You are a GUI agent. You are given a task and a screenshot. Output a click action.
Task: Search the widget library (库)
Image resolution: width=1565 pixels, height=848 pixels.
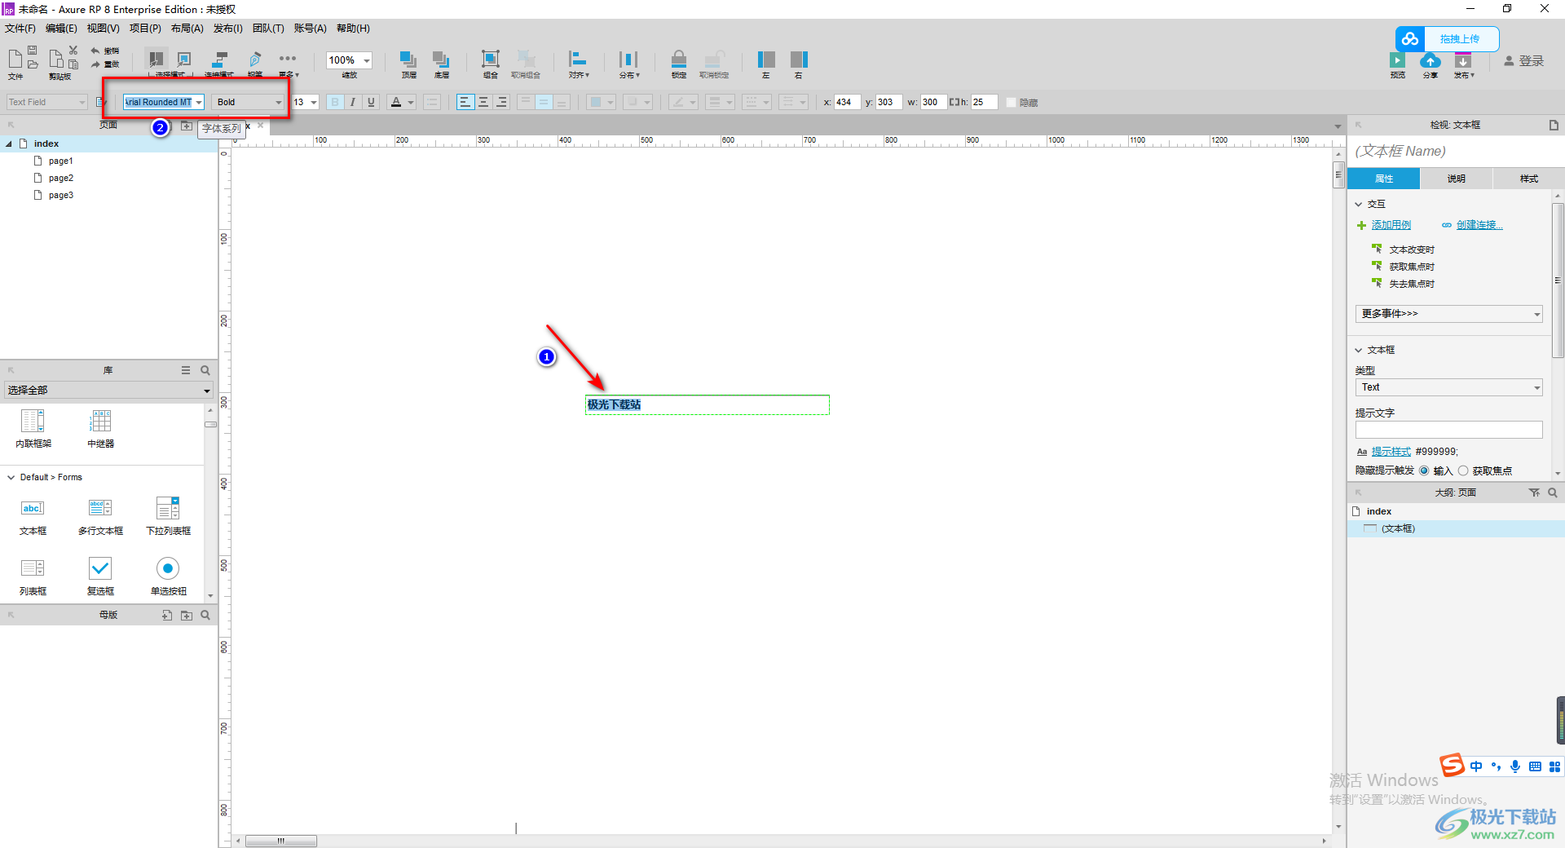205,370
